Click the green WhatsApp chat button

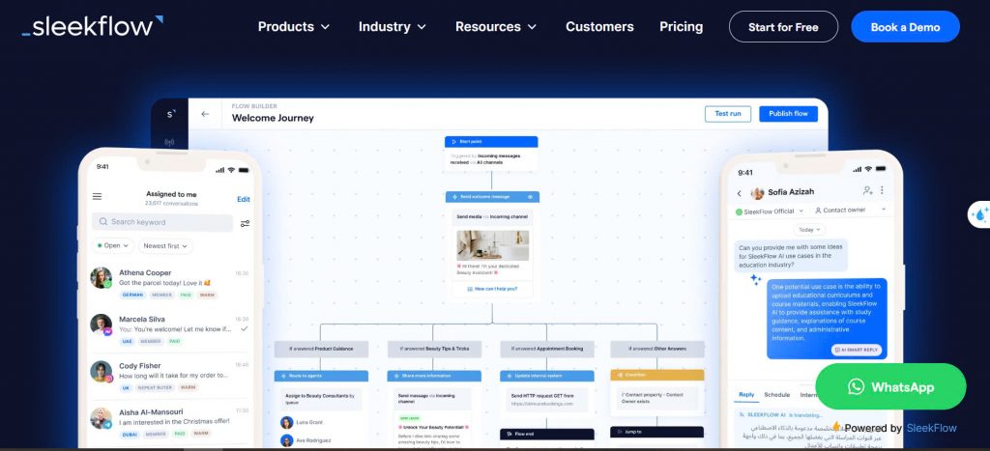[x=890, y=386]
